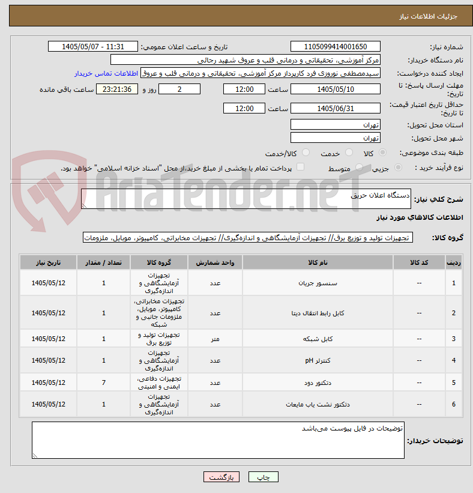Click the دستگاه اعلان حریق description box
This screenshot has height=493, width=473.
[246, 199]
